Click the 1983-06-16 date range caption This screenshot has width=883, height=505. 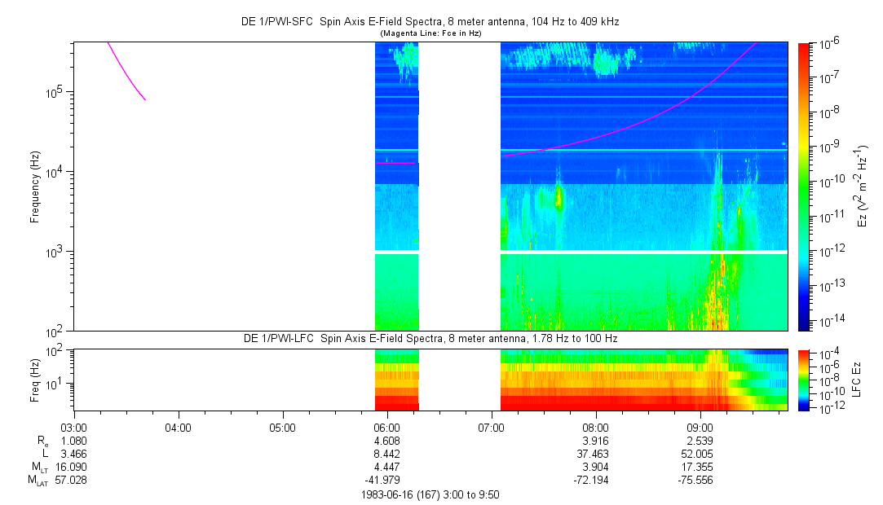pos(431,494)
